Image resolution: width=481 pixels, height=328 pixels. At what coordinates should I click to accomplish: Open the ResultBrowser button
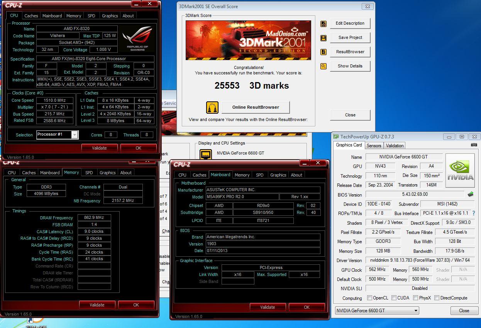(350, 52)
